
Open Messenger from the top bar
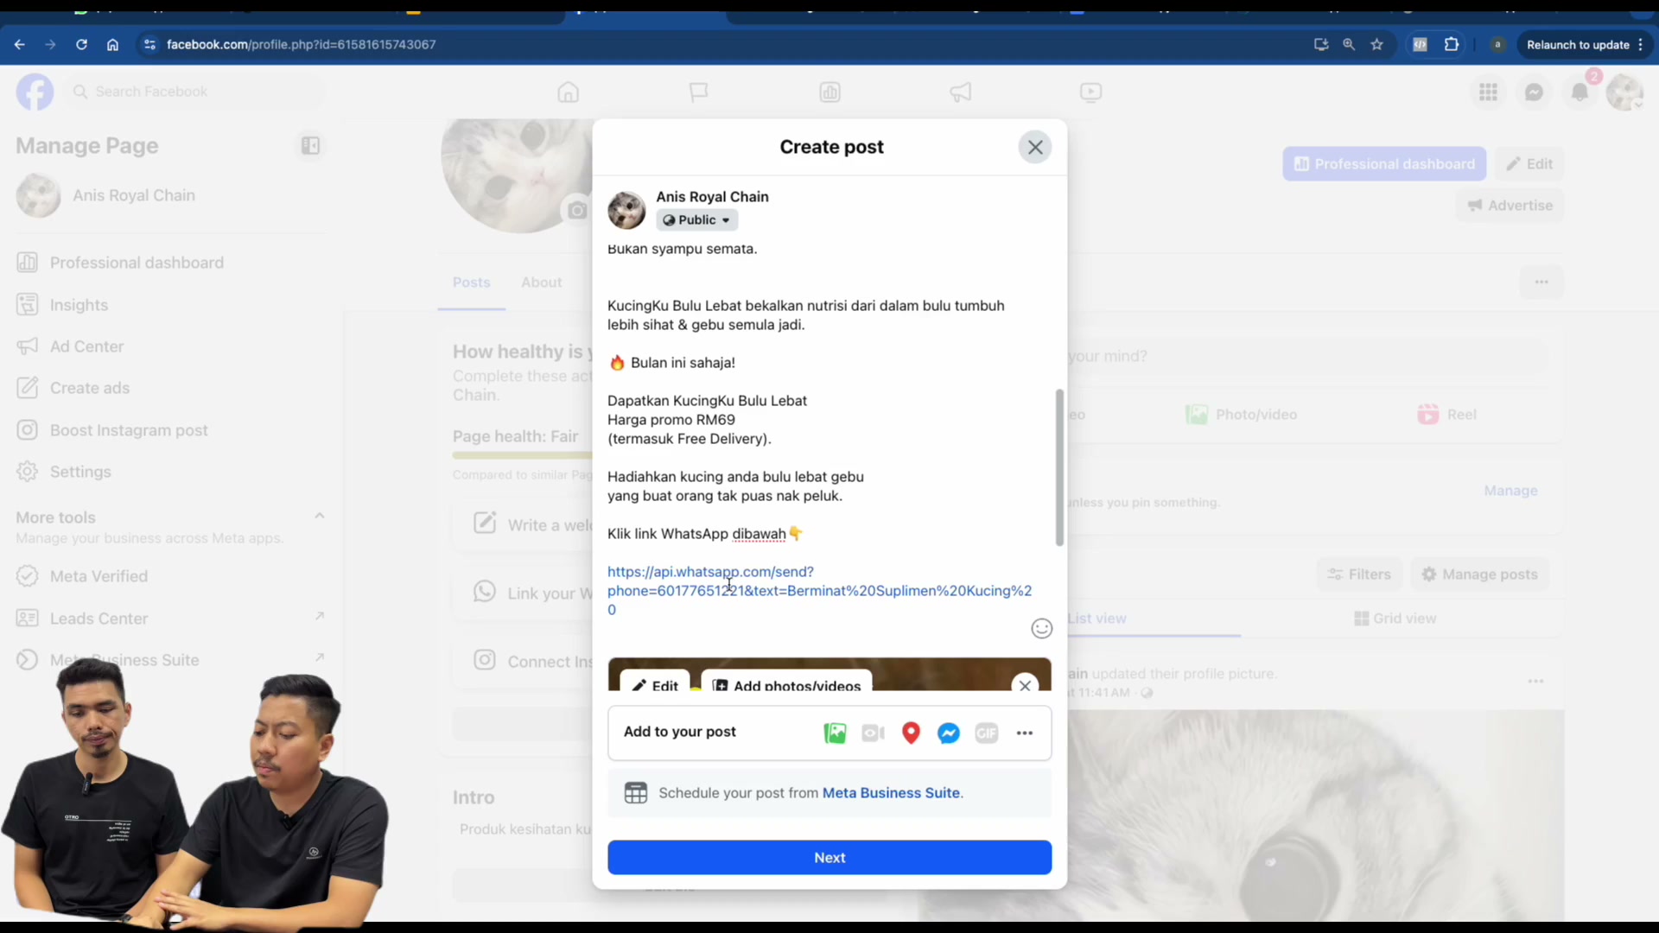[1534, 92]
